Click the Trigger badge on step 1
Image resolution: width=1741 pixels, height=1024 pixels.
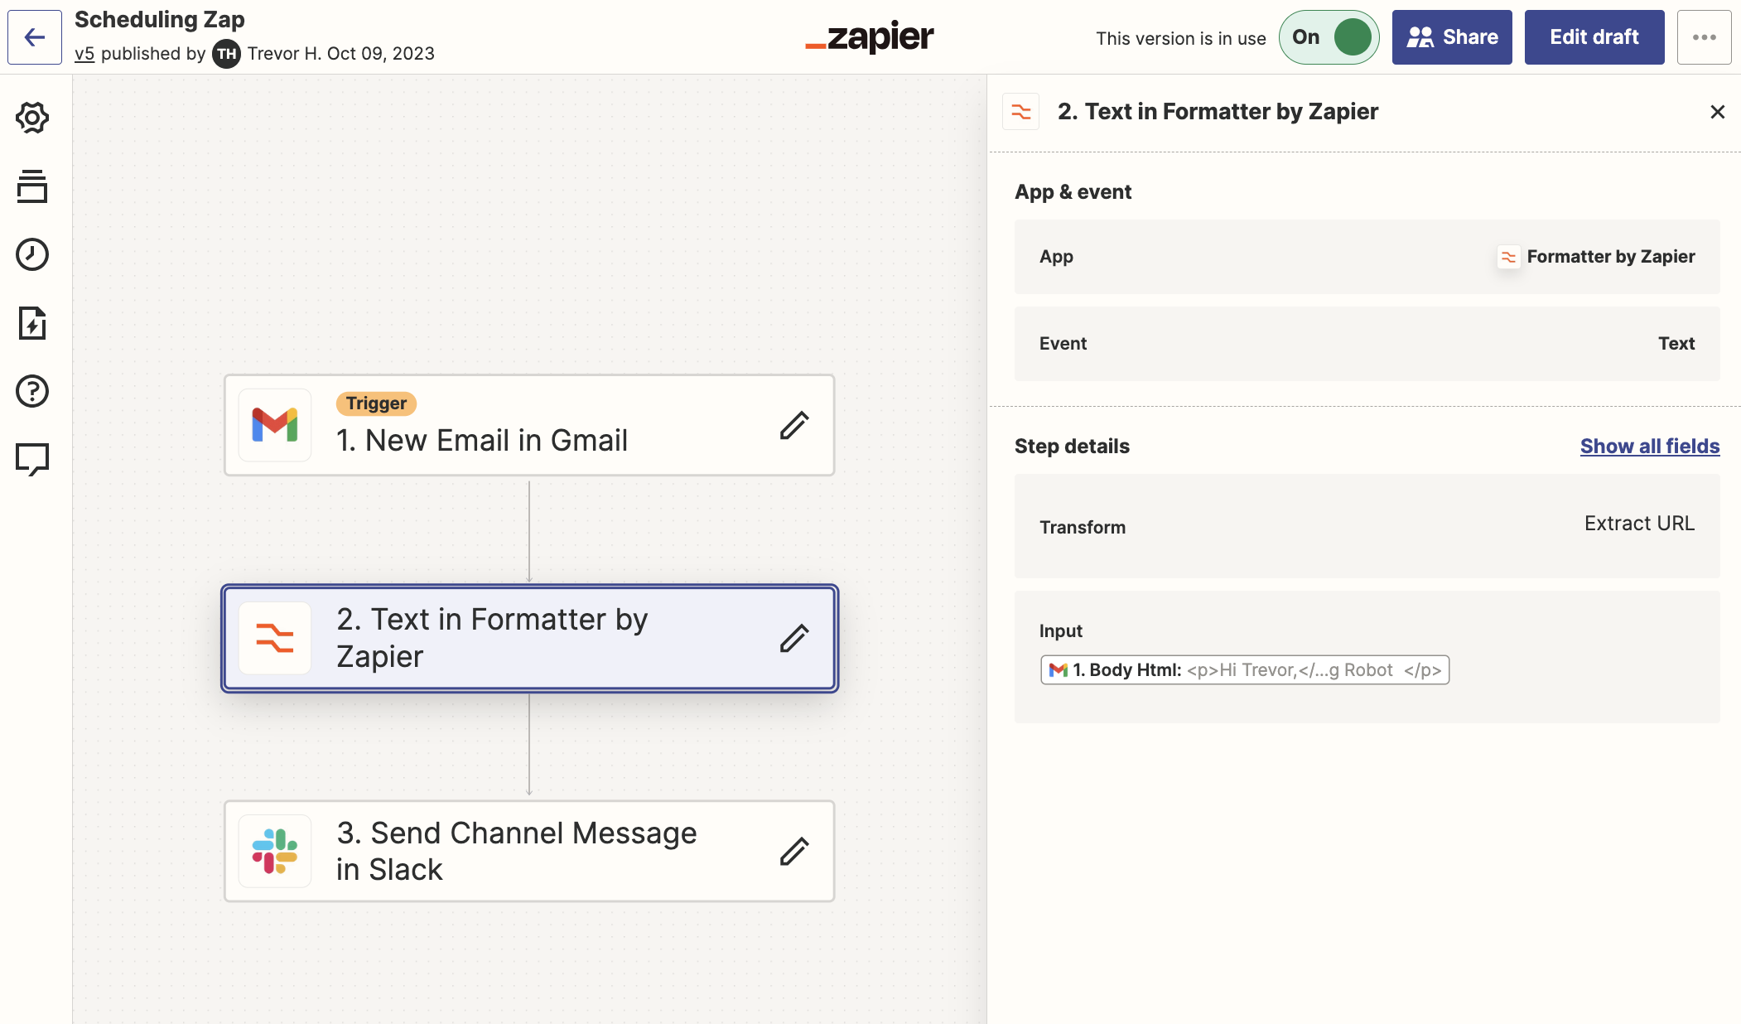coord(376,403)
